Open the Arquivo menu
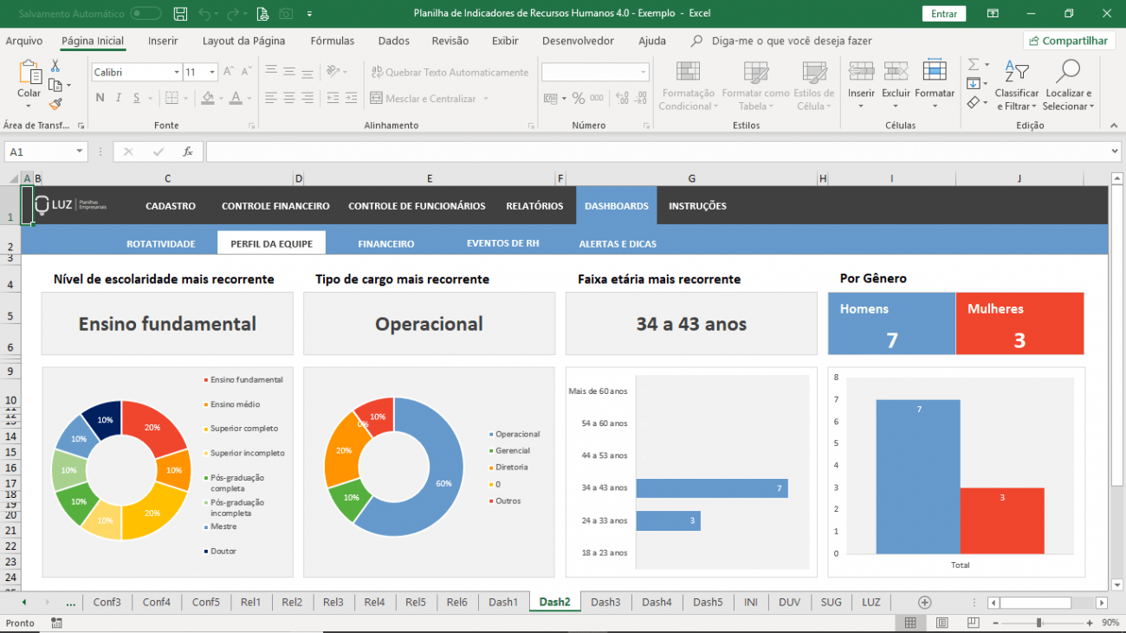1126x633 pixels. tap(24, 41)
